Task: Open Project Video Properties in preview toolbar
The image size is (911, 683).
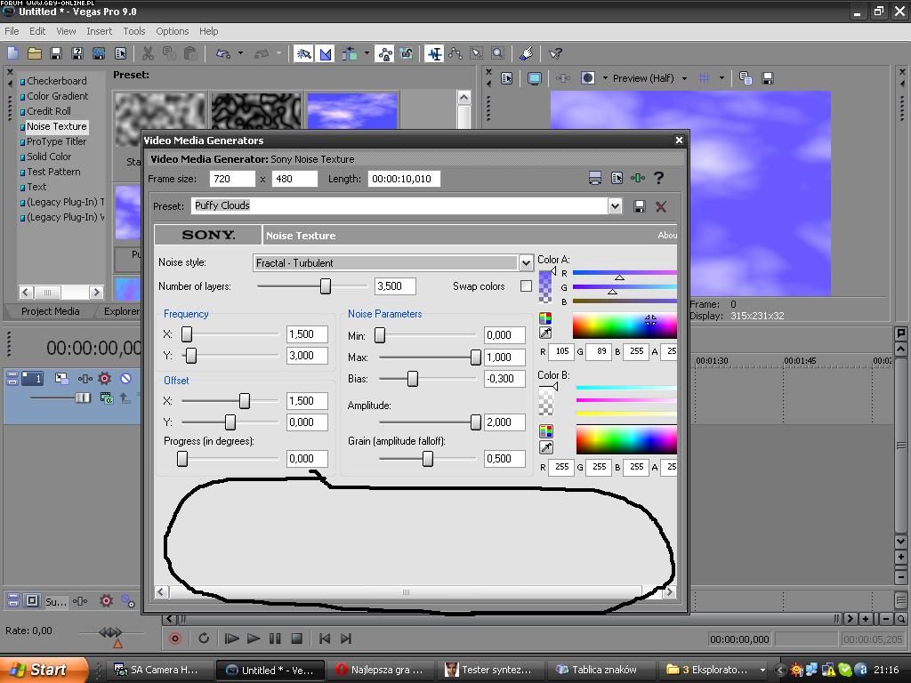Action: 506,78
